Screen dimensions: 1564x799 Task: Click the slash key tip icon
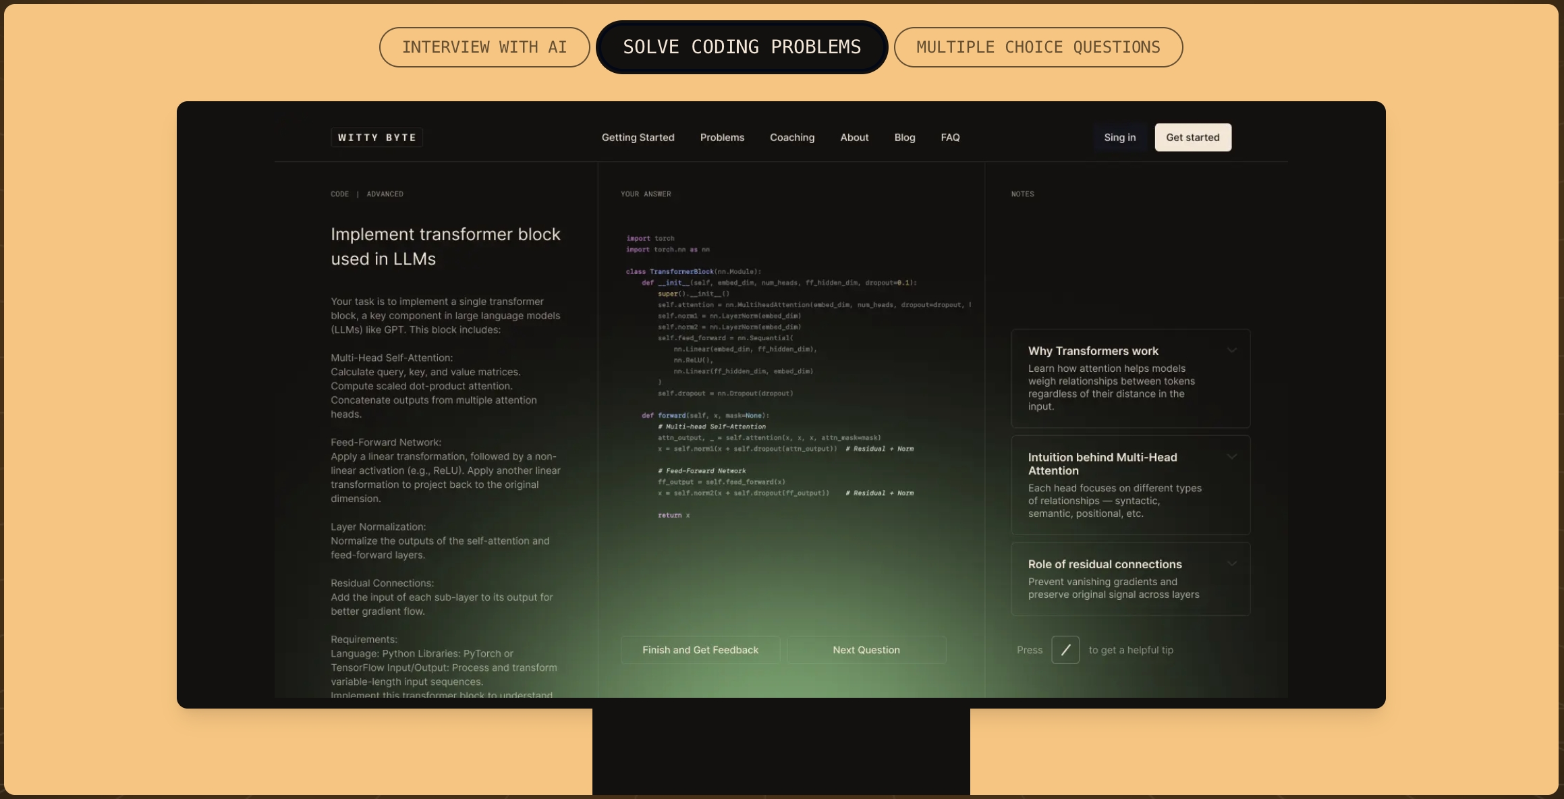tap(1065, 649)
